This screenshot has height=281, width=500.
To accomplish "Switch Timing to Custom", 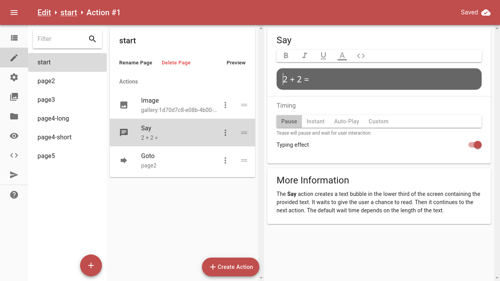I will pyautogui.click(x=378, y=121).
